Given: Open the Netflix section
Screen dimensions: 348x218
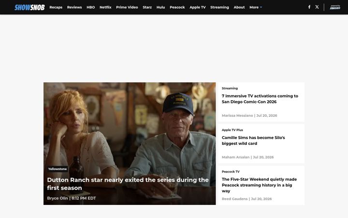Looking at the screenshot, I should pos(105,7).
